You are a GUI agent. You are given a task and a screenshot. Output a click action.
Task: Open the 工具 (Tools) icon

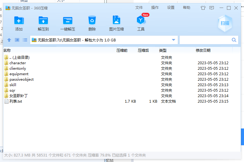141,21
